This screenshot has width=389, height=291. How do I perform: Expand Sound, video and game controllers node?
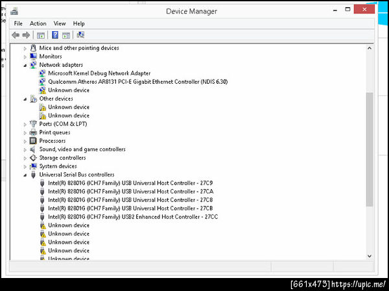[x=25, y=150]
